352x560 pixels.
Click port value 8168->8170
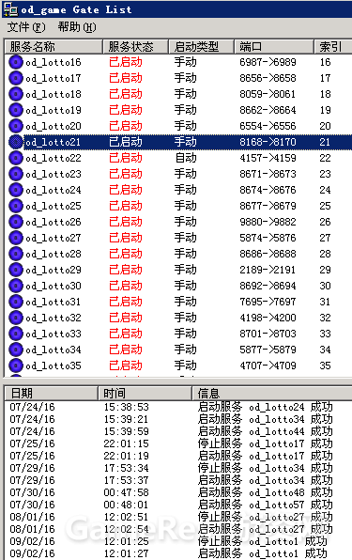[268, 142]
